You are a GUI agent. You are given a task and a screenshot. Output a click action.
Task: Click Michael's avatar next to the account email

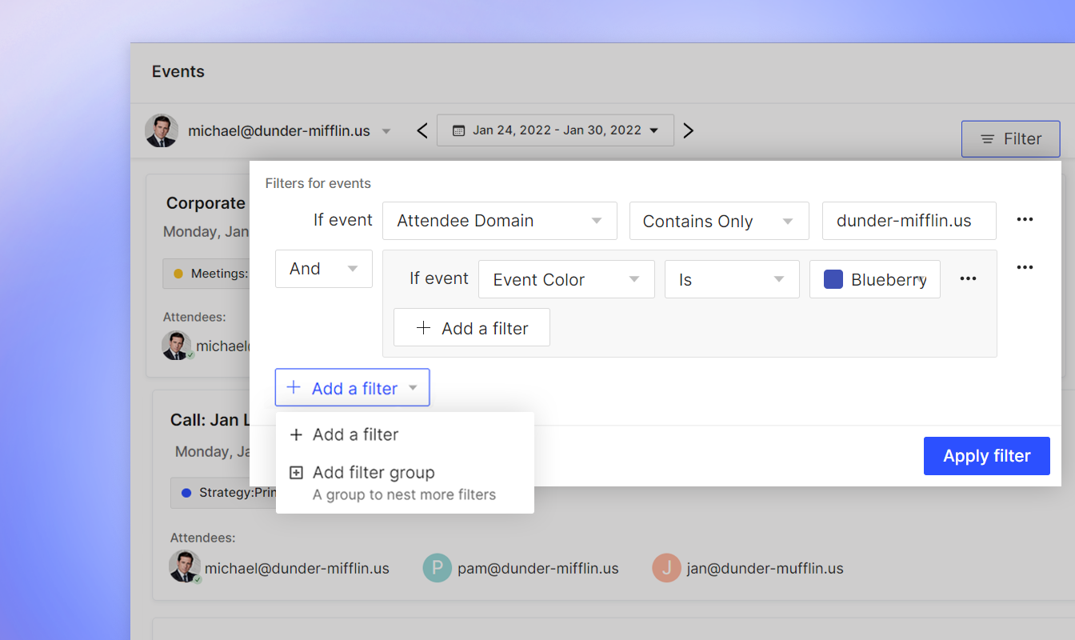point(162,130)
